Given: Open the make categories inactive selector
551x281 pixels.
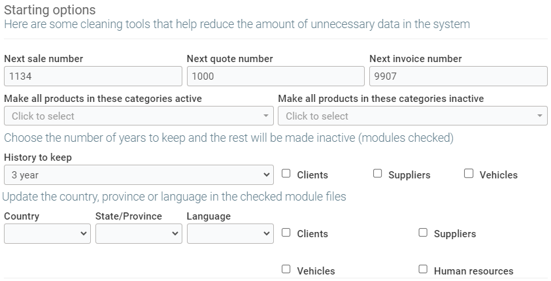Looking at the screenshot, I should (x=412, y=116).
